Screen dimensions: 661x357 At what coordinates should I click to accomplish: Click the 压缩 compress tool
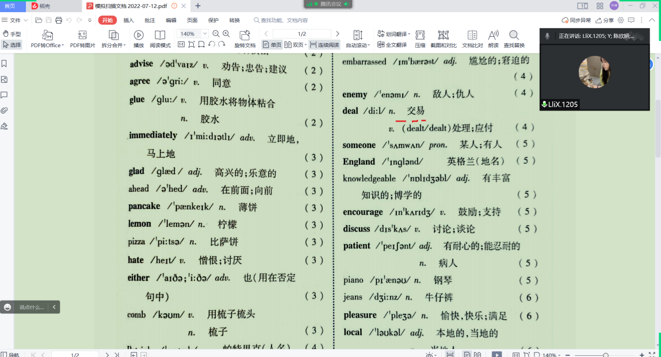tap(420, 36)
